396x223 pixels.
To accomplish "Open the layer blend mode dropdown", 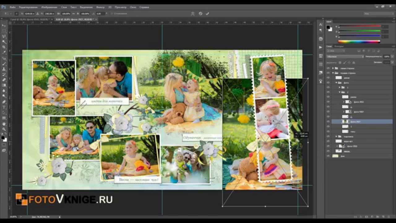I will (x=345, y=57).
